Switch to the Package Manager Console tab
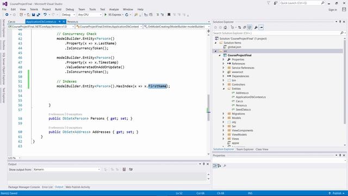The image size is (348, 196). coord(24,187)
